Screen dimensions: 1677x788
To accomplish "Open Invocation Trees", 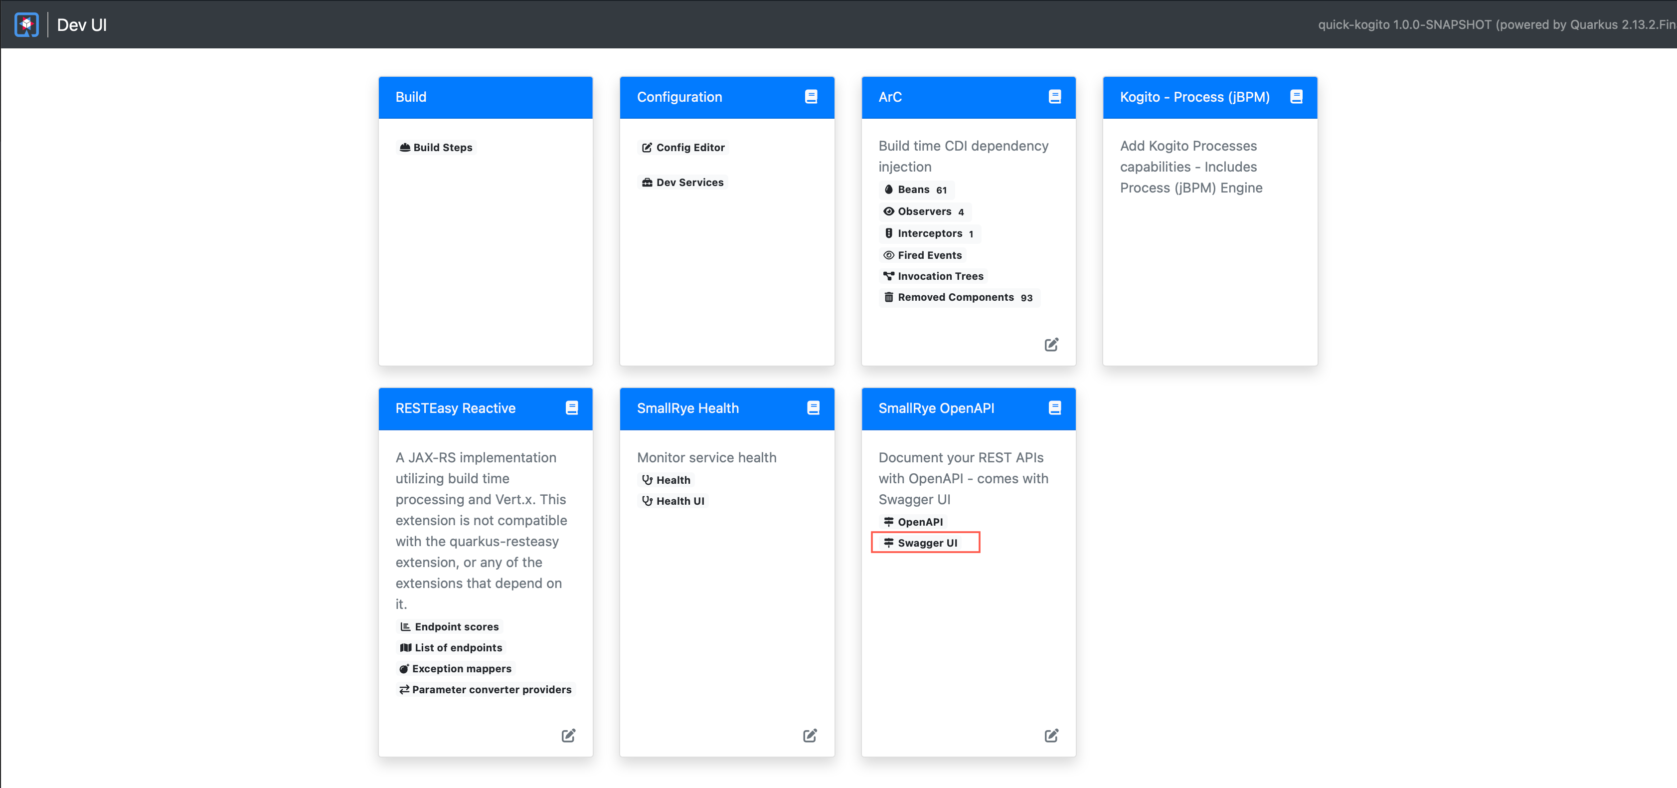I will [933, 276].
